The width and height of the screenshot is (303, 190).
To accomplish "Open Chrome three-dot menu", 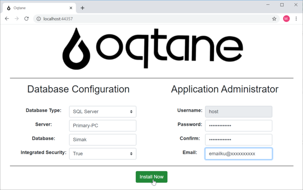I will pos(296,19).
